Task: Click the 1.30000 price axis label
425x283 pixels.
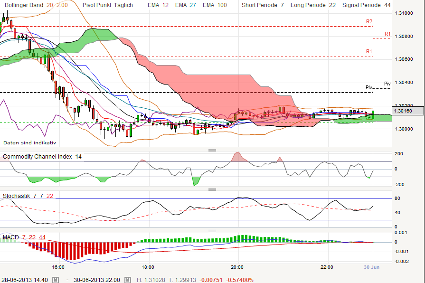Action: pyautogui.click(x=404, y=129)
